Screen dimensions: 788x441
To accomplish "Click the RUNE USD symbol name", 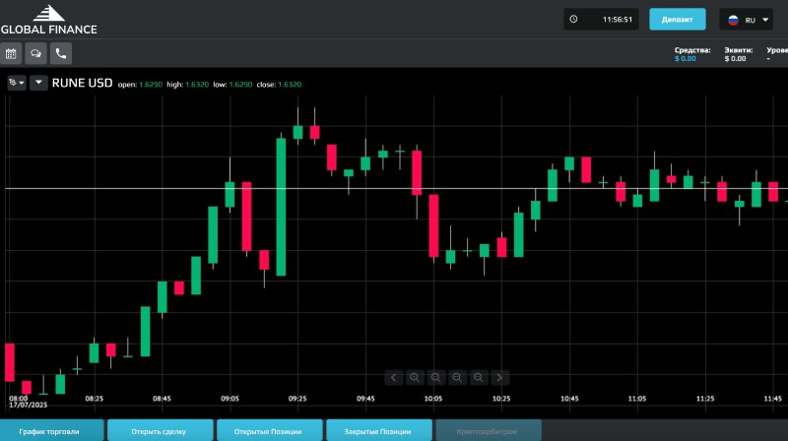I will 83,83.
